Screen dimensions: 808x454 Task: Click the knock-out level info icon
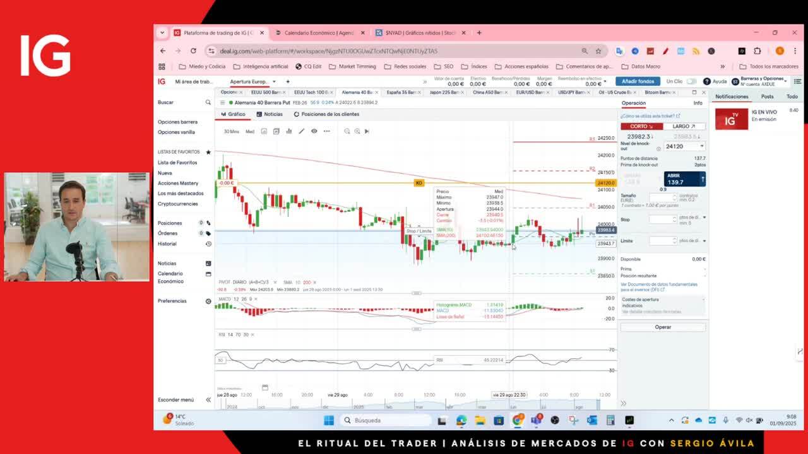pos(658,149)
